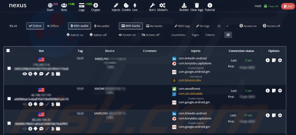
Task: Select the Access on filter
Action: (248, 26)
